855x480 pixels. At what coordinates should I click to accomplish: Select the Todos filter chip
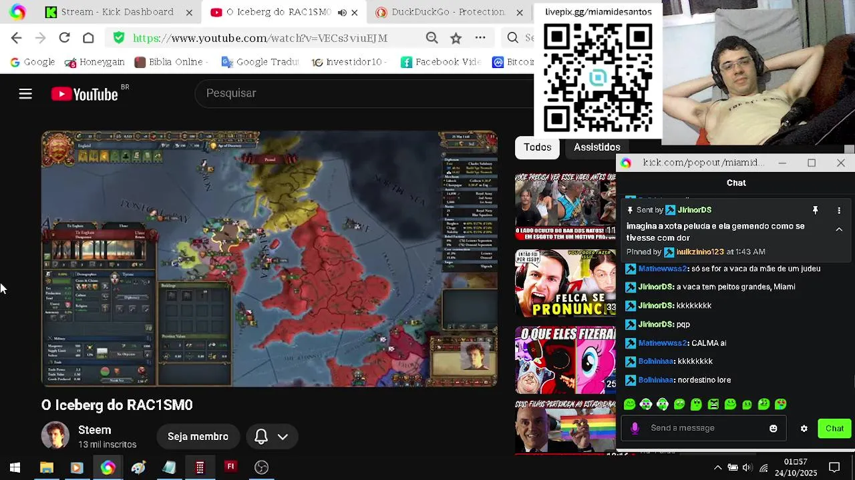coord(538,147)
